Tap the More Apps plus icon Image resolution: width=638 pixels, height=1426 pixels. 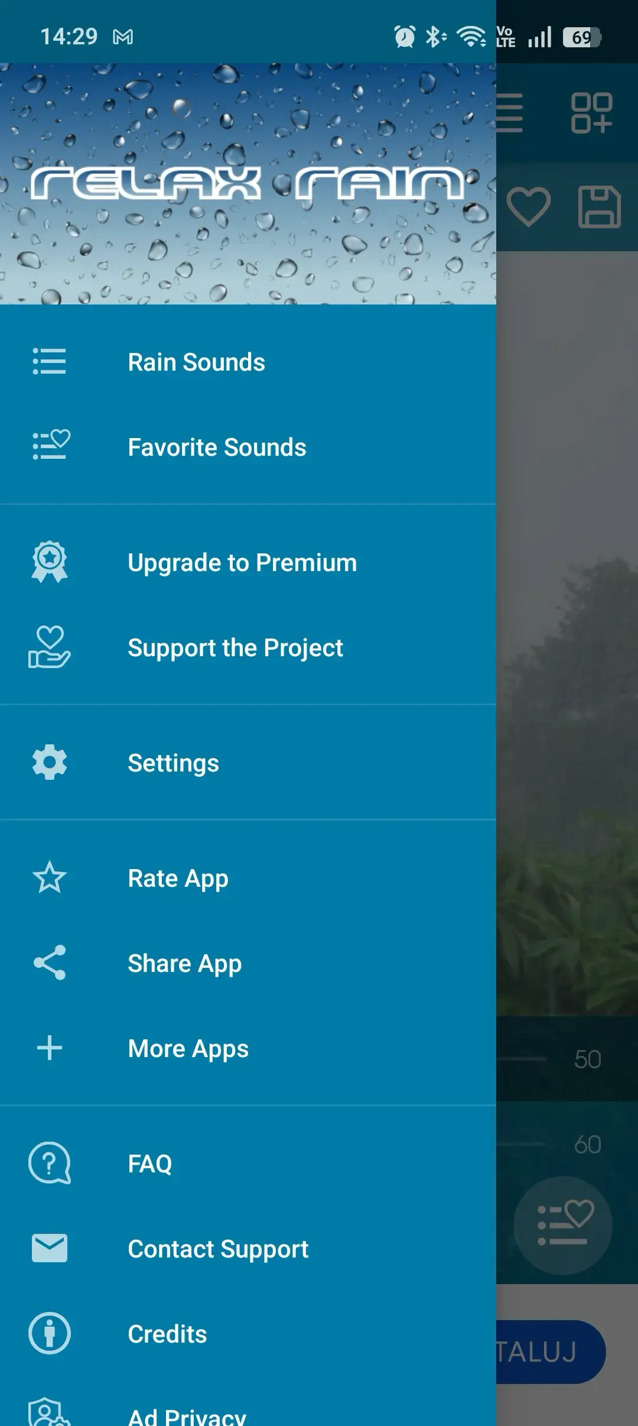click(x=50, y=1048)
